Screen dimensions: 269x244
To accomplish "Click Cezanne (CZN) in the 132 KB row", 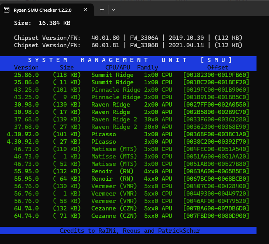I will point(114,208).
